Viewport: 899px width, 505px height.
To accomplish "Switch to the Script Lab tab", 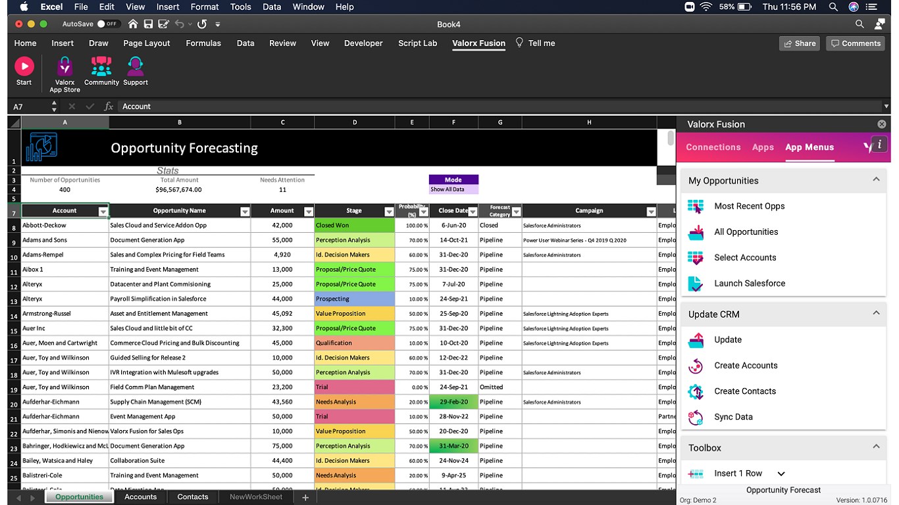I will pyautogui.click(x=418, y=43).
